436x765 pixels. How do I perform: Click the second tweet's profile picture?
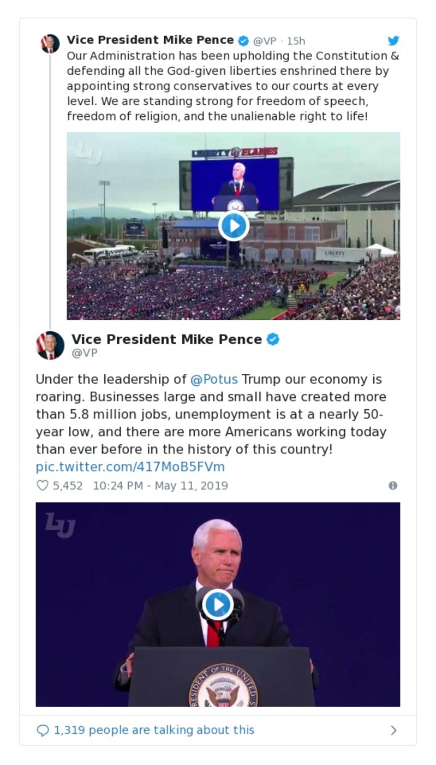click(x=50, y=344)
